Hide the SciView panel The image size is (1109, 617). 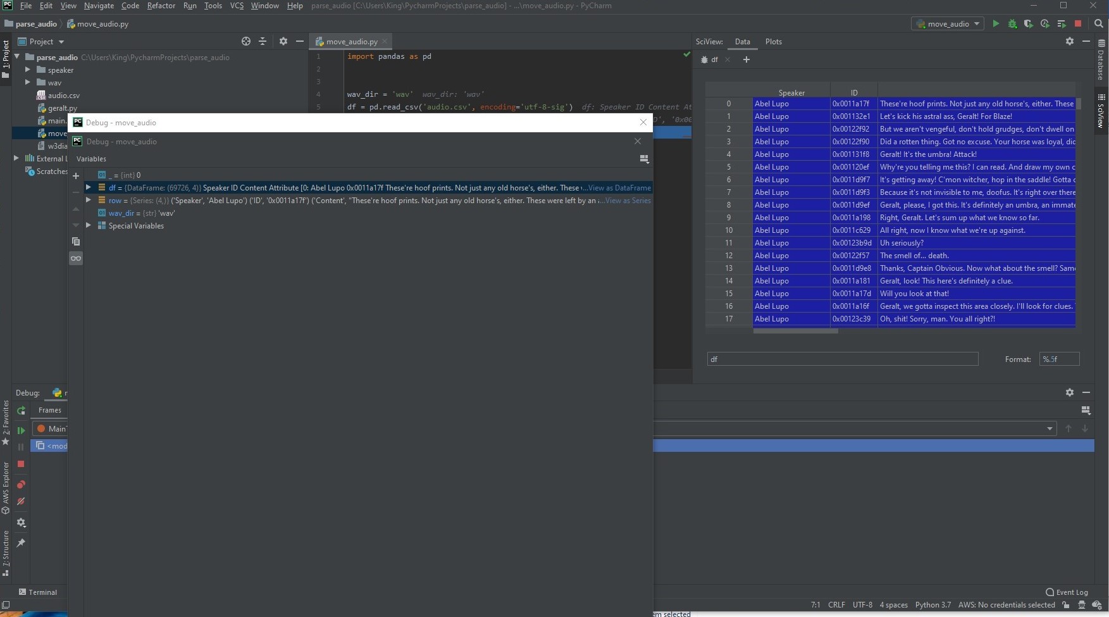point(1086,41)
